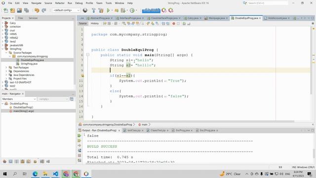Image resolution: width=316 pixels, height=178 pixels.
Task: Clean and Build the project via toolbar
Action: tap(101, 10)
